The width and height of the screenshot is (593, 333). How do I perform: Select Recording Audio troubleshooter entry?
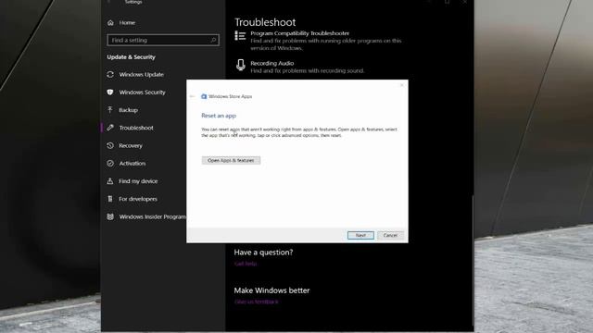coord(299,67)
